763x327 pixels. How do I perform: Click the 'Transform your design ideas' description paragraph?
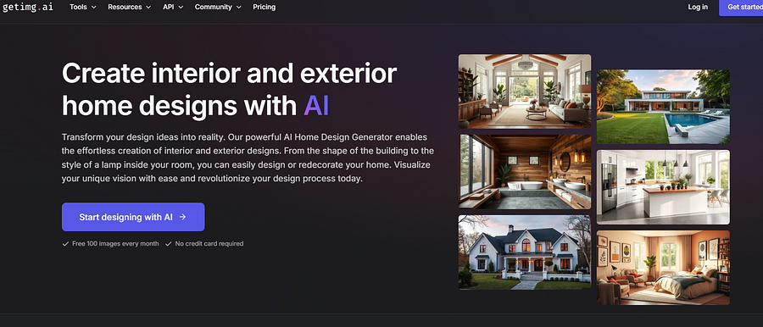[248, 158]
